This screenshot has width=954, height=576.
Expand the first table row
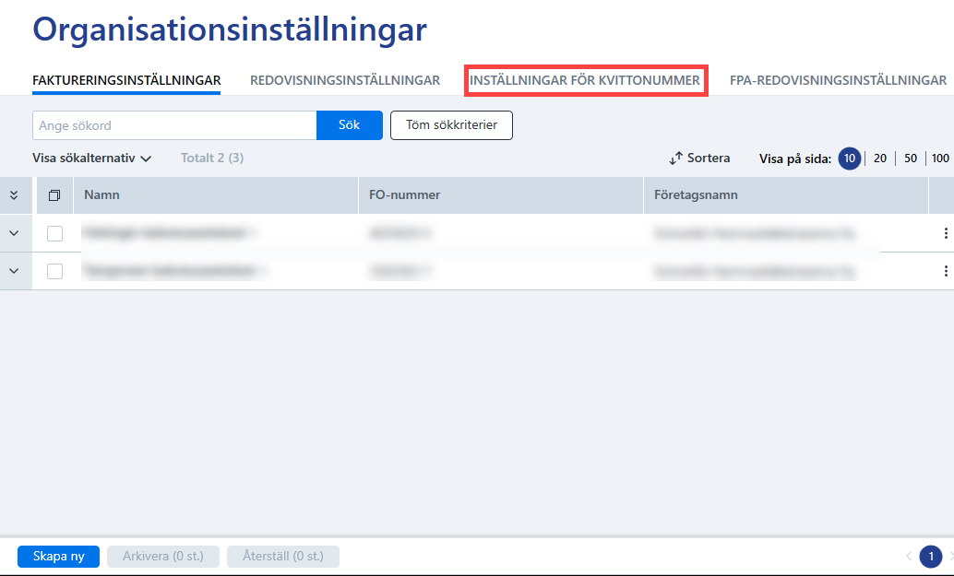(14, 233)
